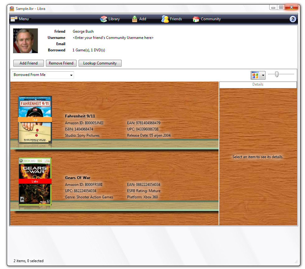Click the Remove Friend button

61,63
